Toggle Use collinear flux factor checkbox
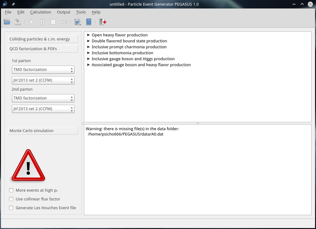This screenshot has width=316, height=229. click(x=11, y=199)
